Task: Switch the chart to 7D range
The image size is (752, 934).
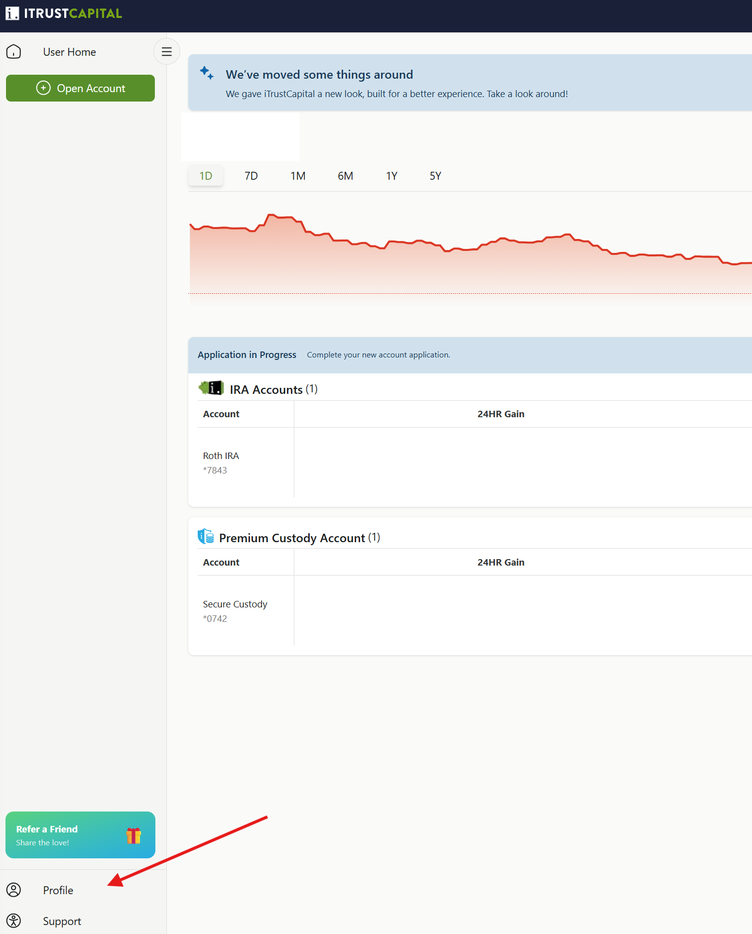Action: 251,176
